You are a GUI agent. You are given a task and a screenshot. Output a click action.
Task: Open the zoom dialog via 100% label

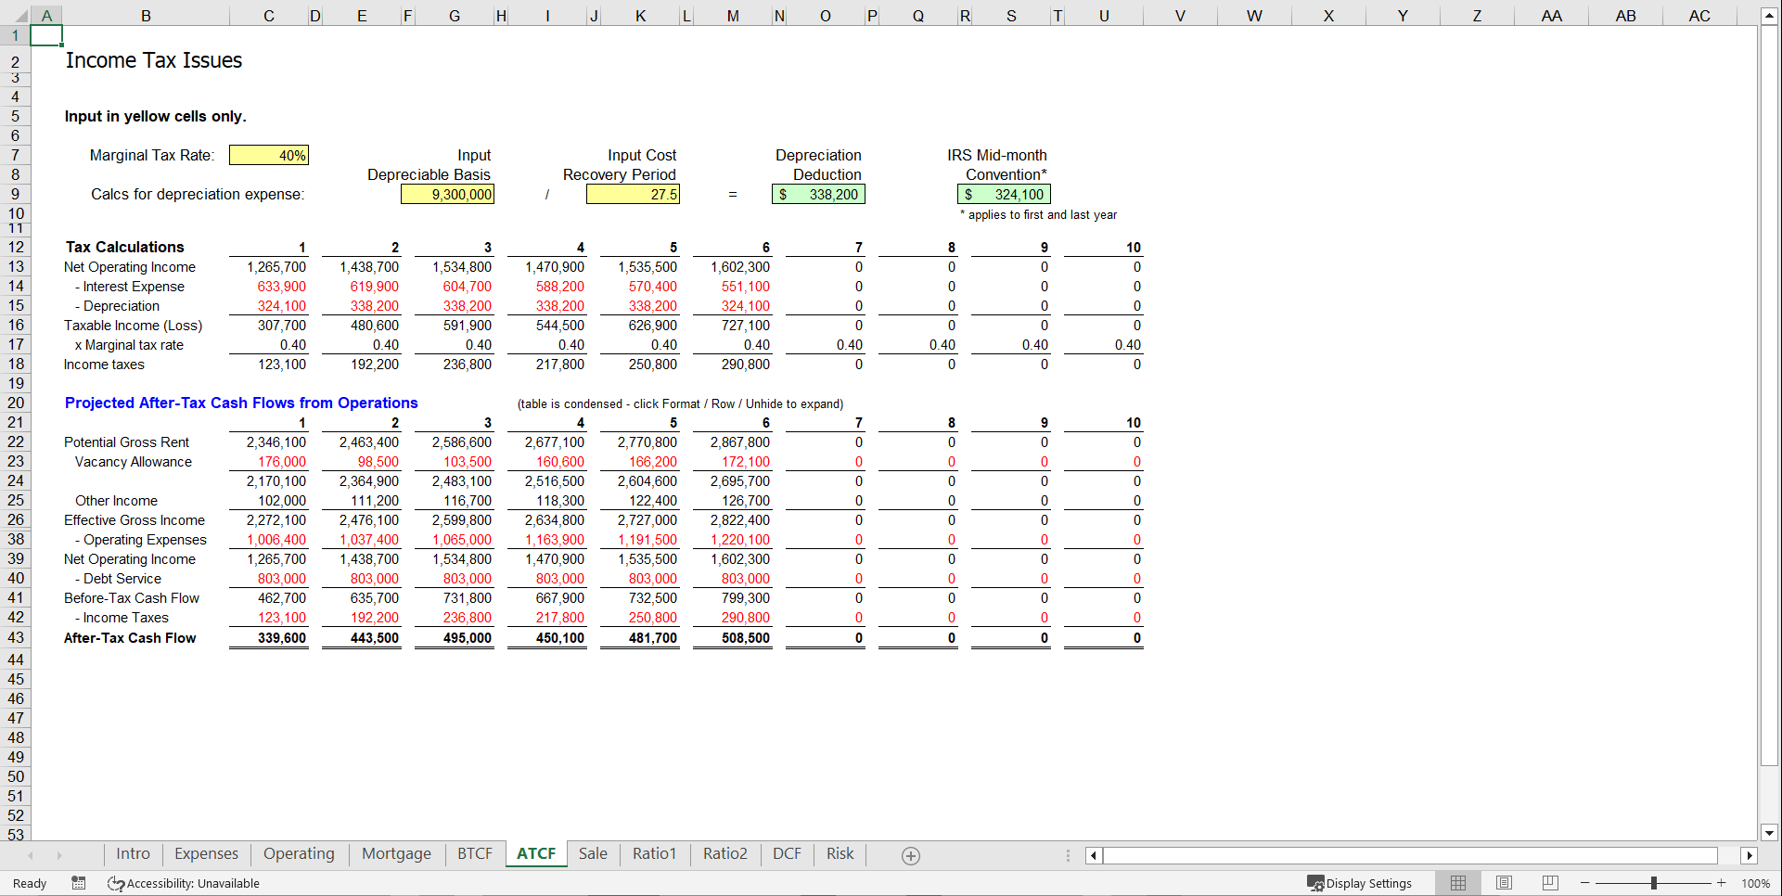(x=1755, y=883)
